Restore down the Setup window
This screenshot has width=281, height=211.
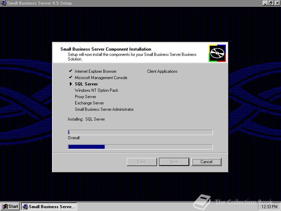tap(271, 3)
